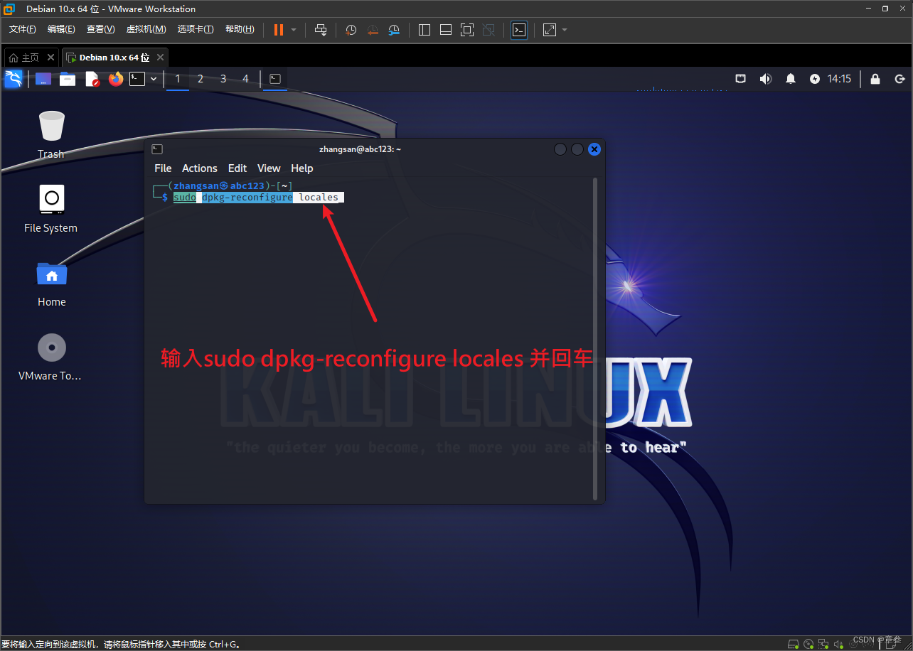Click the power manager tray icon
913x651 pixels.
[x=815, y=79]
